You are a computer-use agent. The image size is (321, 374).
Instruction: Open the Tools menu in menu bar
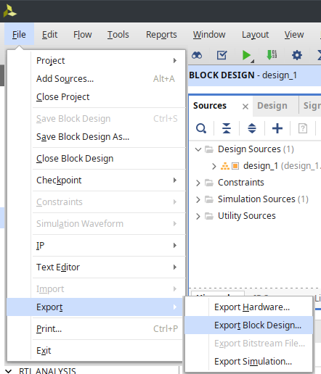coord(118,35)
